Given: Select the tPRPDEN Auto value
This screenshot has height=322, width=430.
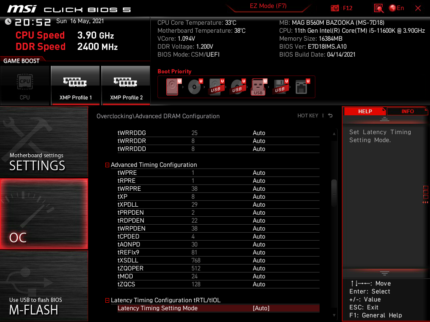Looking at the screenshot, I should pos(259,213).
